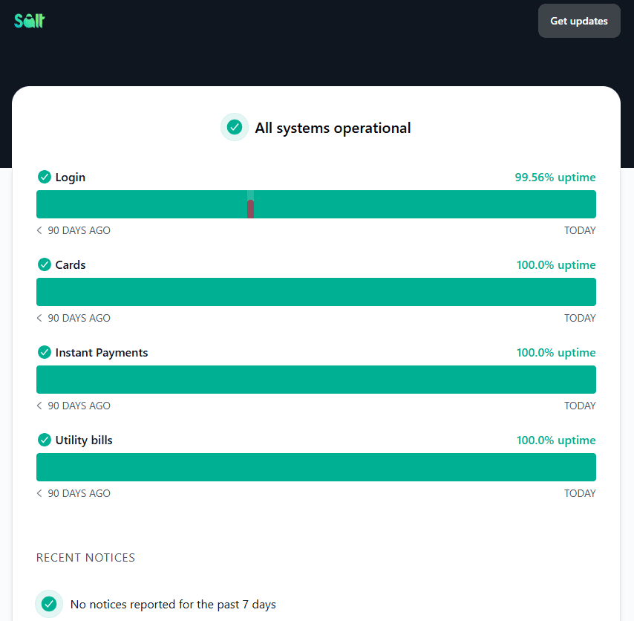
Task: Click the All systems operational check icon
Action: coord(235,127)
